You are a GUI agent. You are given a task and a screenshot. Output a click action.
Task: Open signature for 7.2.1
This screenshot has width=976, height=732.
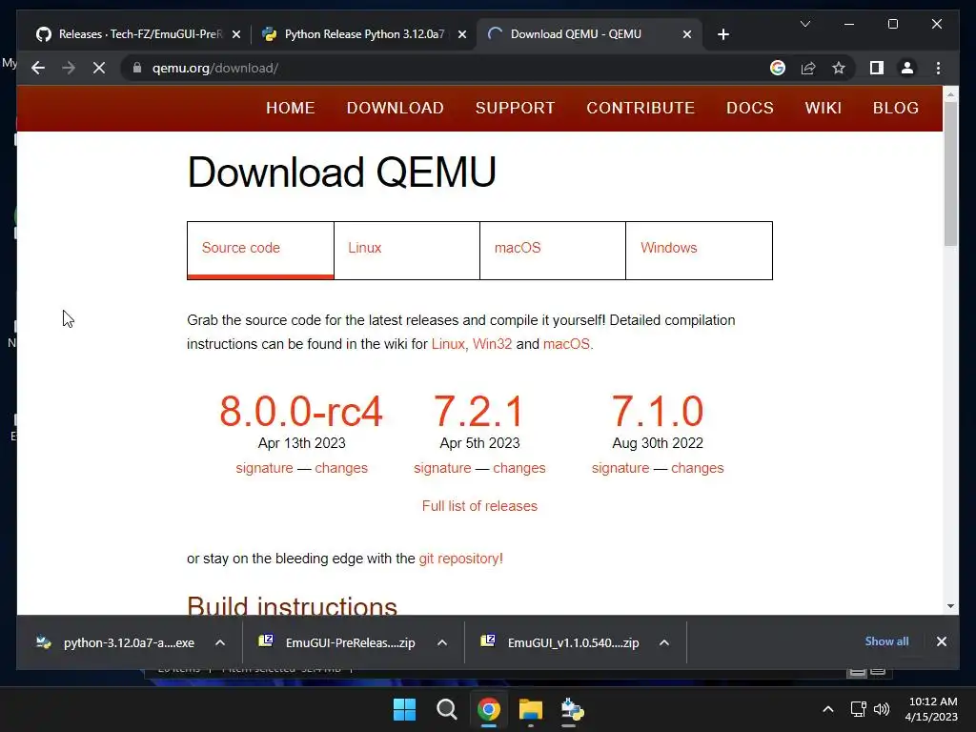coord(442,468)
